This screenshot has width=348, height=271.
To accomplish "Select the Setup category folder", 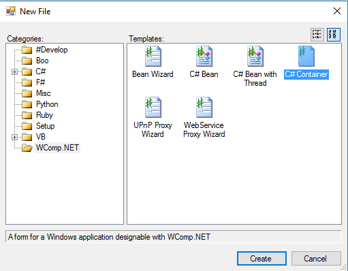I will point(46,126).
